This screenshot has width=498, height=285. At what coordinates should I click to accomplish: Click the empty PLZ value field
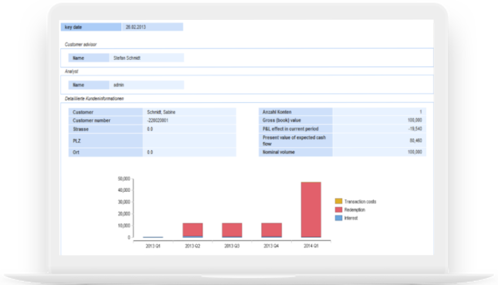[x=189, y=141]
